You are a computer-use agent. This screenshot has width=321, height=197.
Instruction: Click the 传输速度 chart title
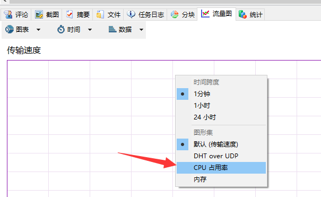point(24,50)
